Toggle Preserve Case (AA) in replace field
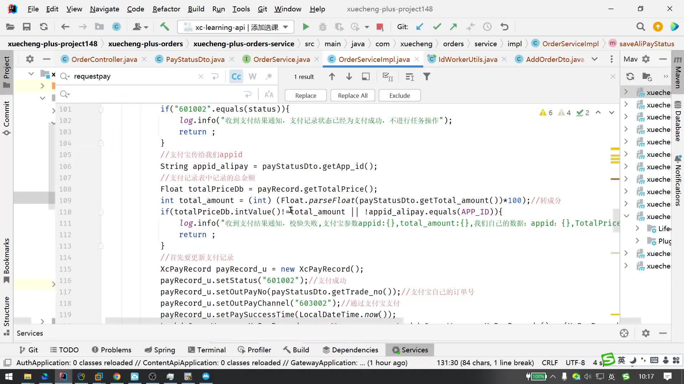The height and width of the screenshot is (384, 684). tap(269, 94)
